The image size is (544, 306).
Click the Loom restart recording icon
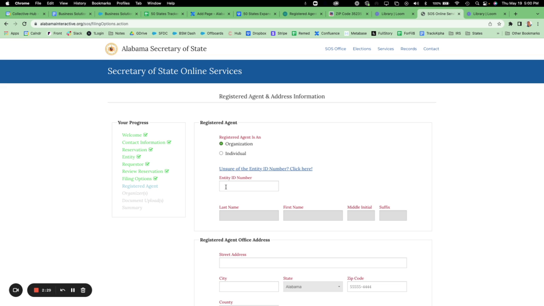(x=62, y=290)
